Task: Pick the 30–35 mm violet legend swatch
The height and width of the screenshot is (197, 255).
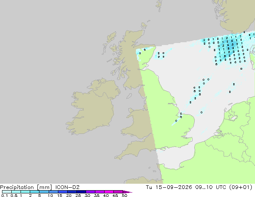Action: [90, 192]
